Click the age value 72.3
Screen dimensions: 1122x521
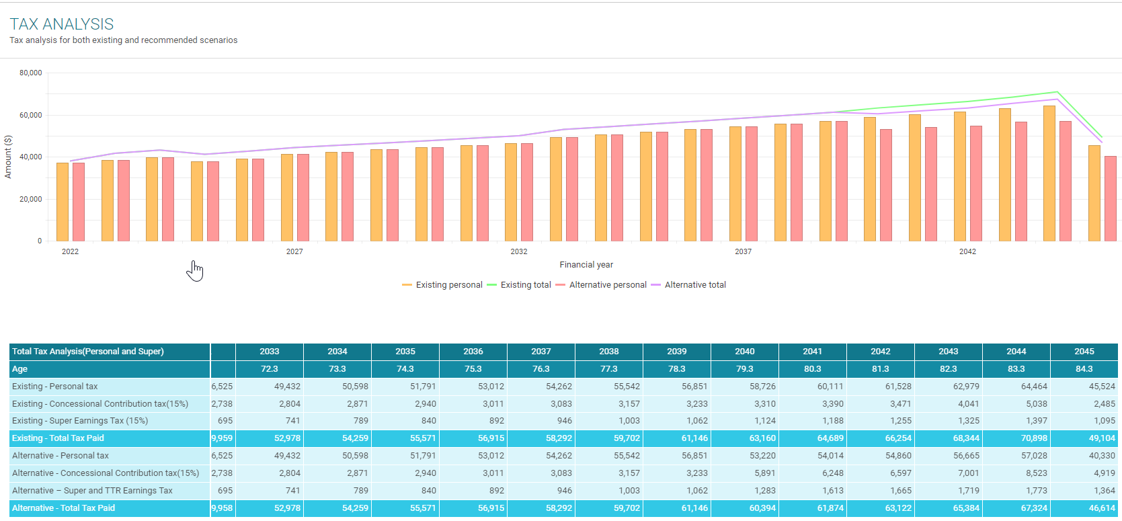(270, 369)
